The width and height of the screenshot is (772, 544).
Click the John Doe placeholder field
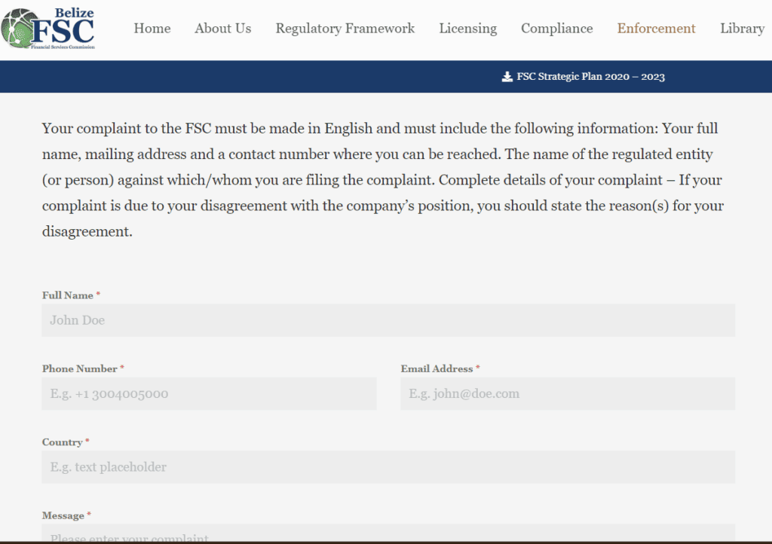click(389, 320)
